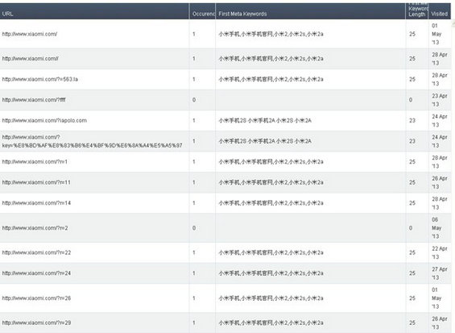
Task: Sort table by the URL column header
Action: pos(7,14)
